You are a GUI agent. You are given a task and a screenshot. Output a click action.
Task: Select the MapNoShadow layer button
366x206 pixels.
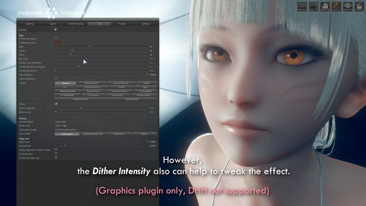pyautogui.click(x=67, y=91)
